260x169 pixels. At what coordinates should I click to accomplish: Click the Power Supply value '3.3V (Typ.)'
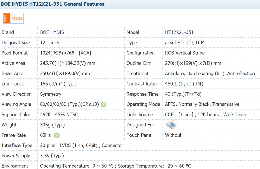[x=52, y=156]
